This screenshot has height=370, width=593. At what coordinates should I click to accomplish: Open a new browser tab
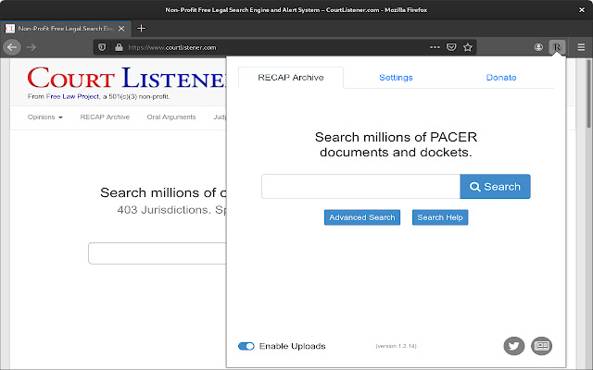click(x=142, y=29)
